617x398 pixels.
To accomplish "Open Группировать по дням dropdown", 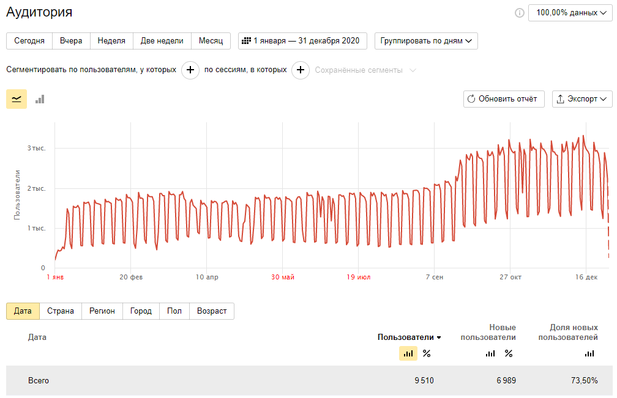I will tap(426, 41).
